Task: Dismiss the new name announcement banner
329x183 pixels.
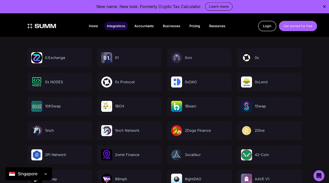Action: (324, 6)
